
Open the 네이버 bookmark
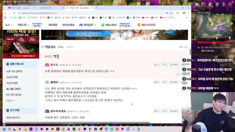[x=22, y=18]
